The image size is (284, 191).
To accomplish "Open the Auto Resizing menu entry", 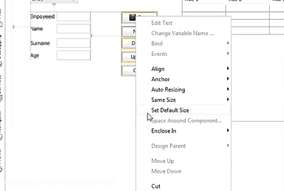I will 168,89.
